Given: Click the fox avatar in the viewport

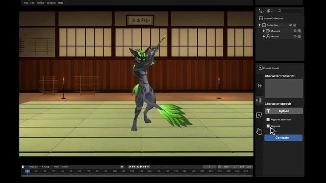Looking at the screenshot, I should pos(146,87).
